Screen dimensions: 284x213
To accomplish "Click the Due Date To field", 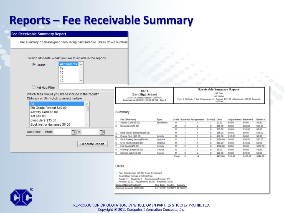I will (x=90, y=132).
